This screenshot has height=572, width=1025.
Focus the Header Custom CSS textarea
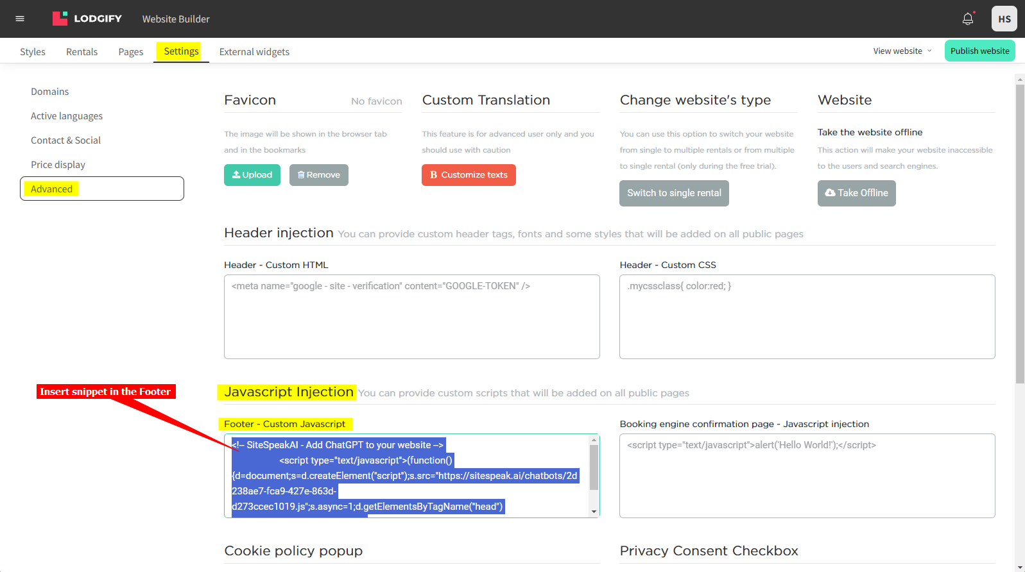pos(807,317)
